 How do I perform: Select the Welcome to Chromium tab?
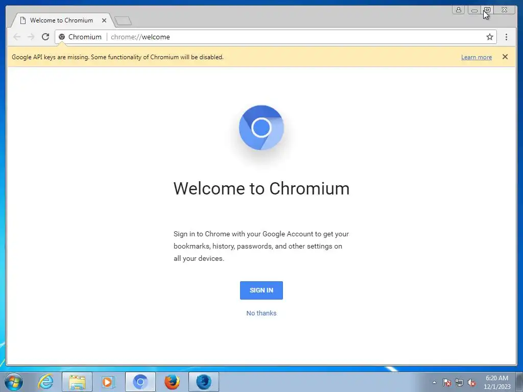pyautogui.click(x=61, y=20)
